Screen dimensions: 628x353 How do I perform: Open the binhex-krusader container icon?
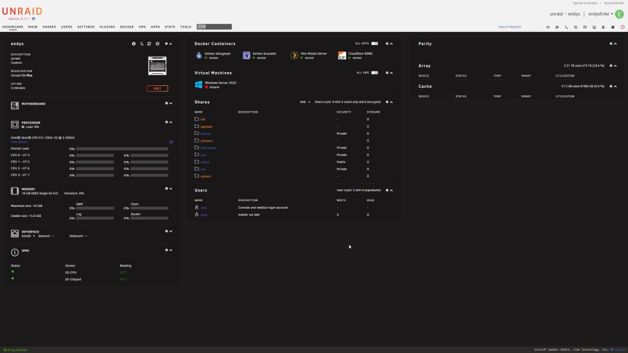tap(246, 55)
